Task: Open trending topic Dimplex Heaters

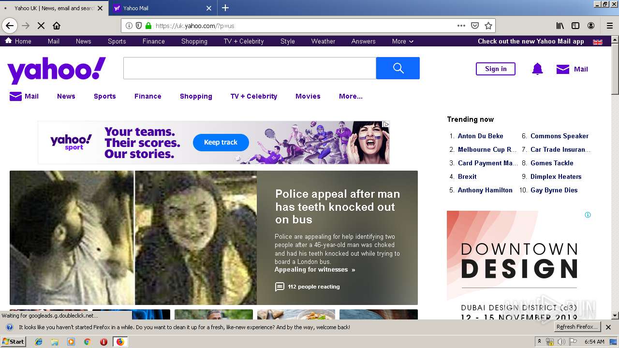Action: tap(556, 176)
